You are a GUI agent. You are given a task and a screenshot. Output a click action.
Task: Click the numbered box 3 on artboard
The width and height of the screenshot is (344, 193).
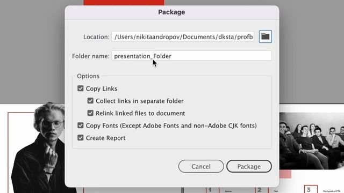pyautogui.click(x=311, y=189)
